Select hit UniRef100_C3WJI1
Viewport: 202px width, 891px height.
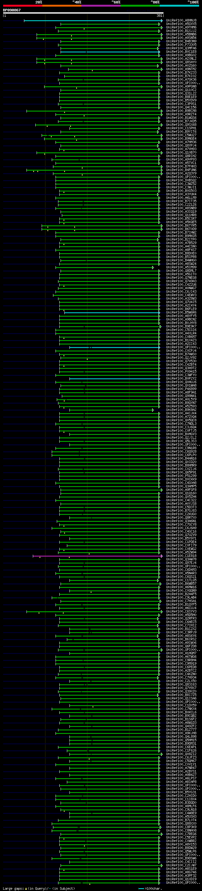point(181,187)
